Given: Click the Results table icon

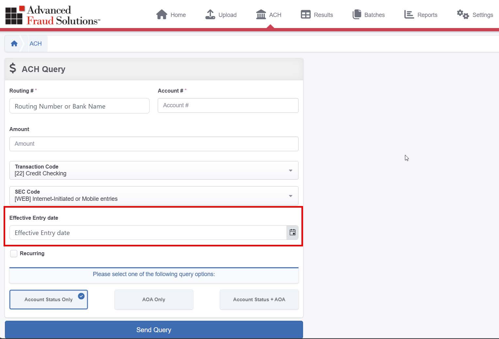Looking at the screenshot, I should [x=306, y=15].
